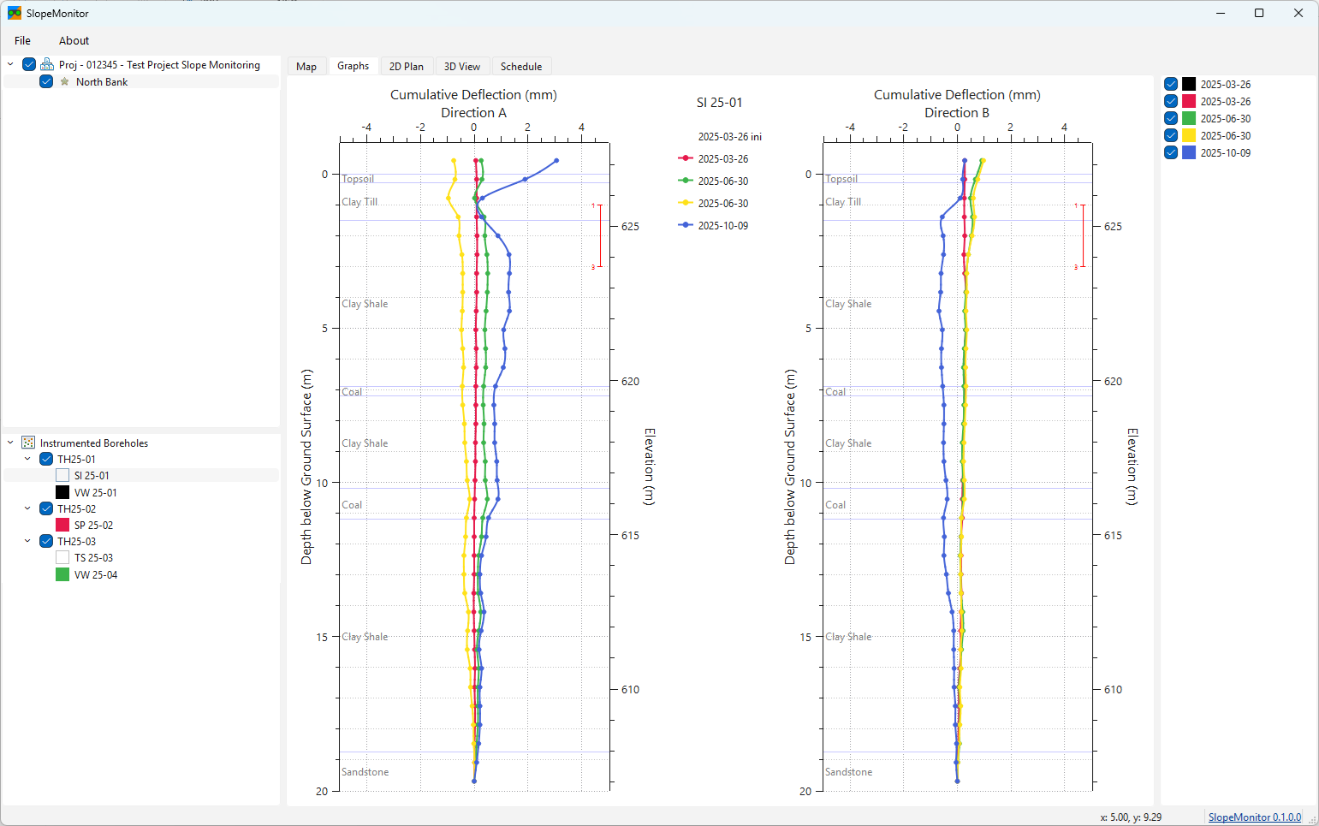The height and width of the screenshot is (826, 1319).
Task: Uncheck the North Bank checkbox
Action: point(46,82)
